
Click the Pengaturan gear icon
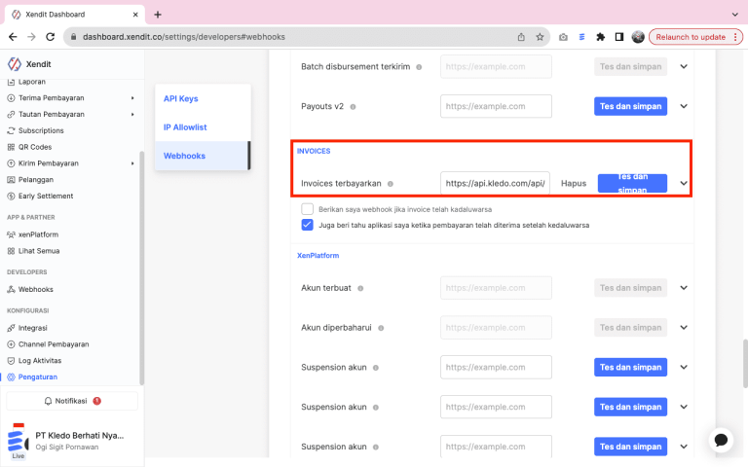pyautogui.click(x=11, y=377)
